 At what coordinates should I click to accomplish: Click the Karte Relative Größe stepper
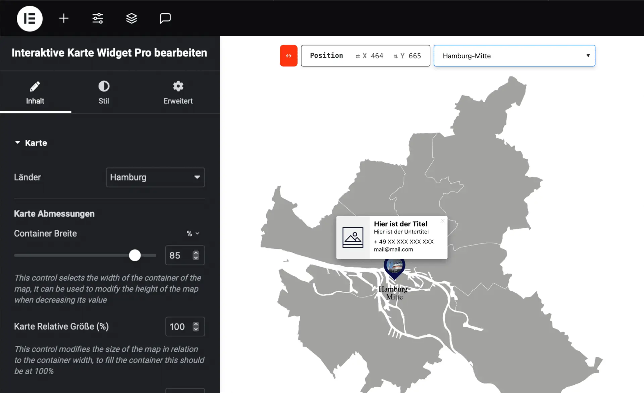tap(196, 327)
